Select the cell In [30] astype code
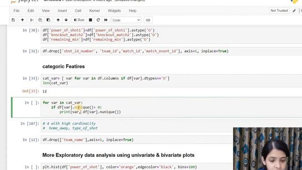 (171, 35)
